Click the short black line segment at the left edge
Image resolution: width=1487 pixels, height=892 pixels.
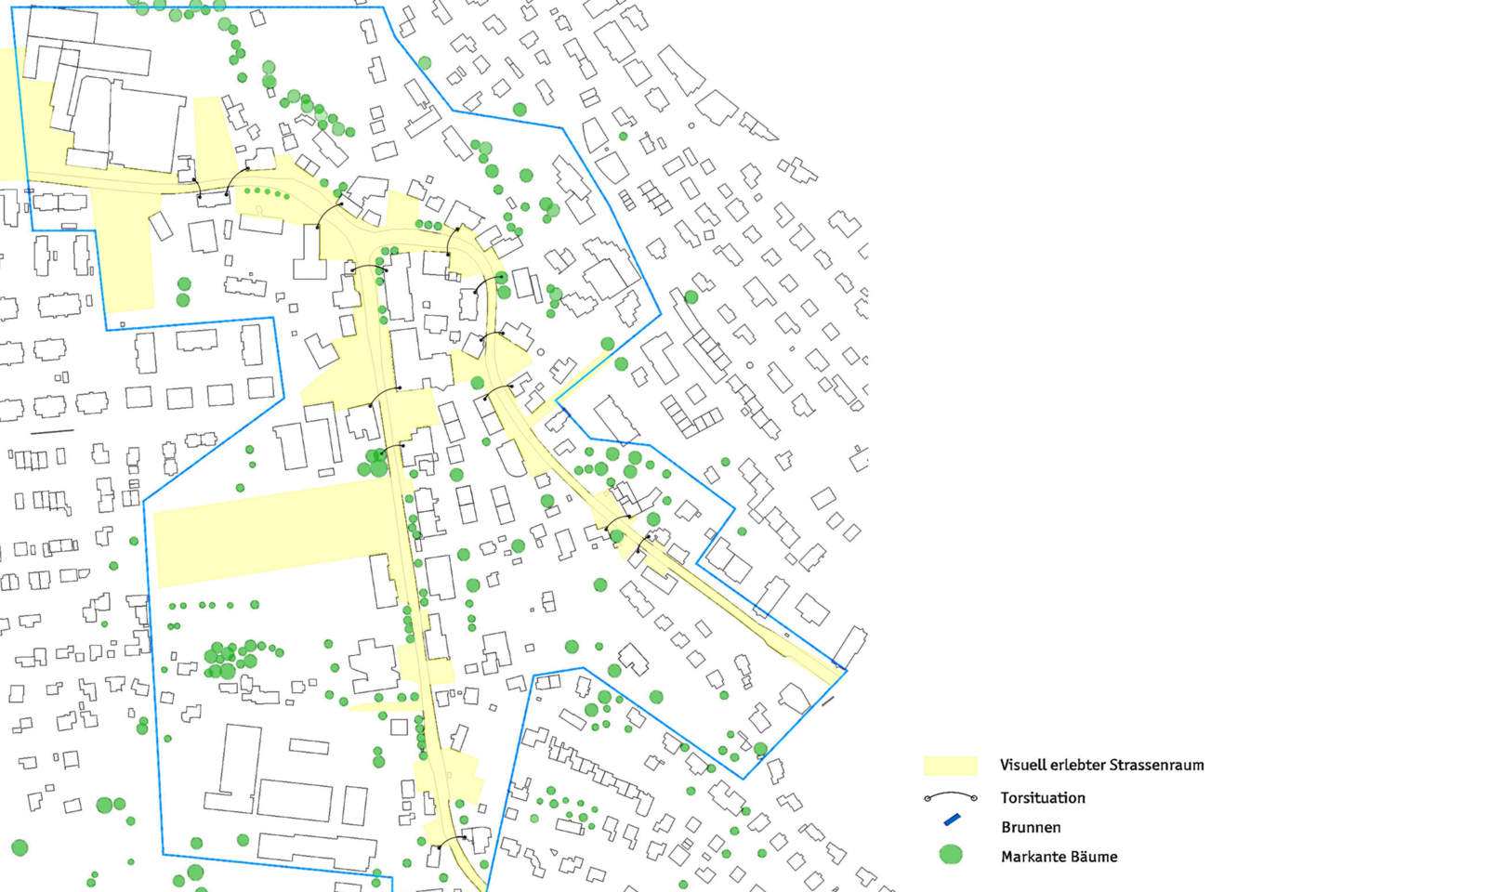coord(52,432)
